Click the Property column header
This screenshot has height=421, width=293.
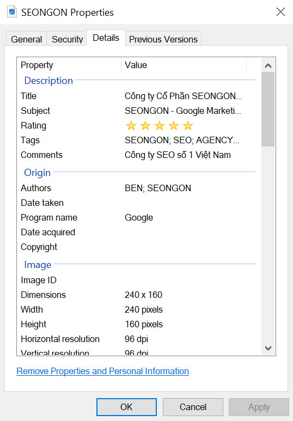[69, 65]
